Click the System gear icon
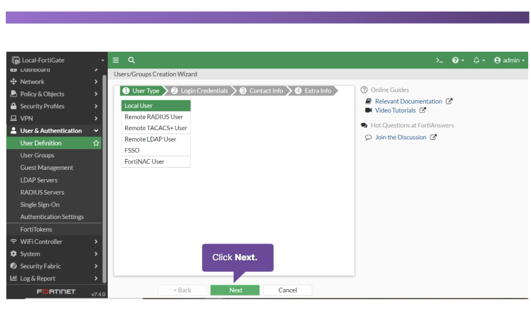531x311 pixels. pyautogui.click(x=14, y=254)
